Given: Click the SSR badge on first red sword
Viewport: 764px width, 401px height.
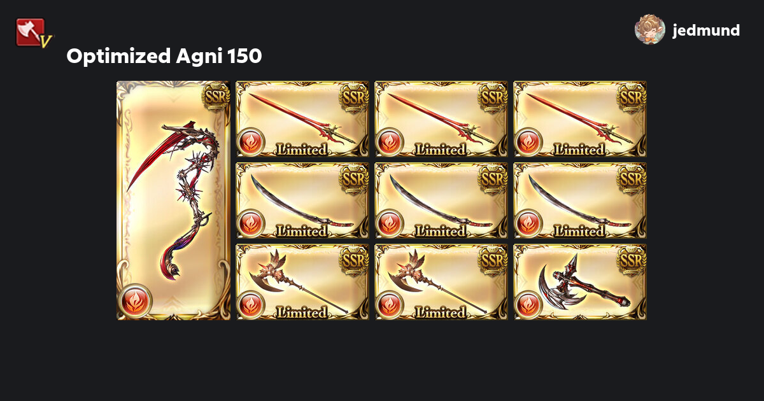Looking at the screenshot, I should [x=355, y=96].
